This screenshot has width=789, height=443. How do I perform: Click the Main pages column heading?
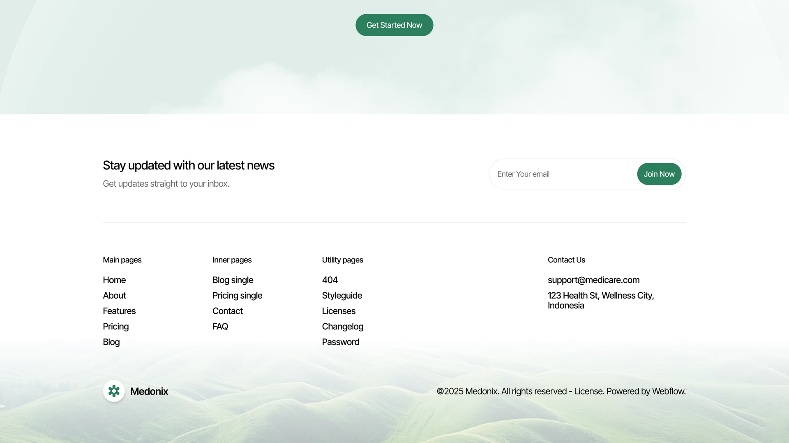(122, 260)
